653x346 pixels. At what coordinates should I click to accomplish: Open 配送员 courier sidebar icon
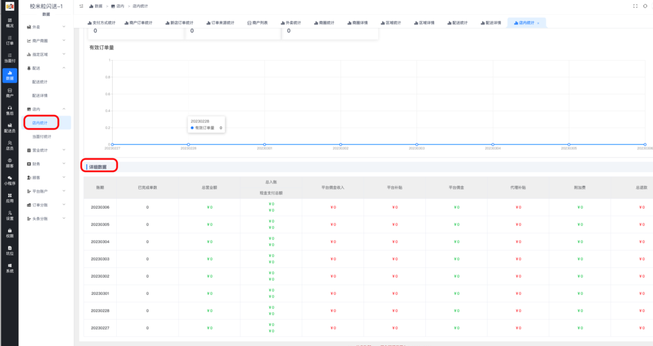(x=9, y=127)
